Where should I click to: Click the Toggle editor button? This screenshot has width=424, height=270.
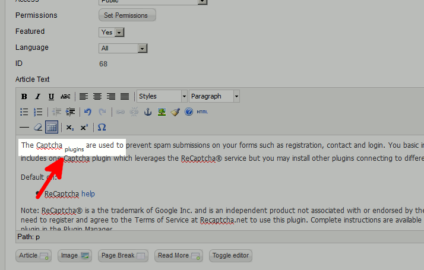[x=230, y=256]
